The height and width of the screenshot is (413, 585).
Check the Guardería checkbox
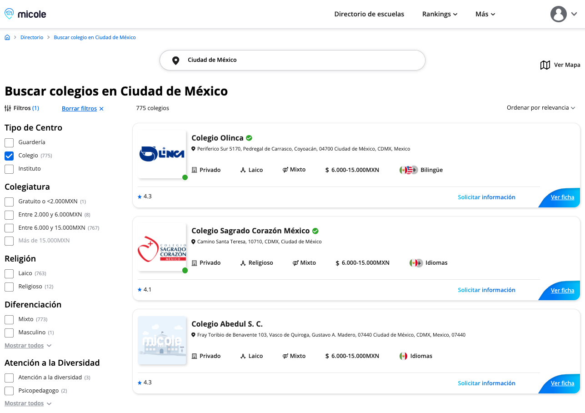click(x=9, y=142)
